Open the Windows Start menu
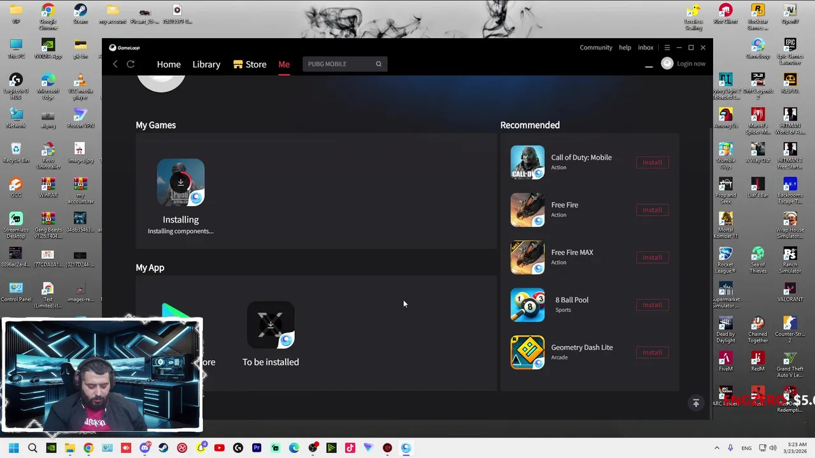815x458 pixels. coord(14,448)
